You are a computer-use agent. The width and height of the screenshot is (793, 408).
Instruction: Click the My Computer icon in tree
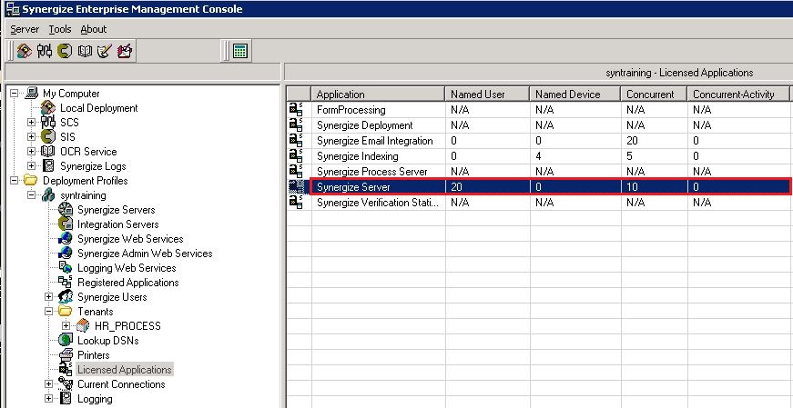pos(31,93)
